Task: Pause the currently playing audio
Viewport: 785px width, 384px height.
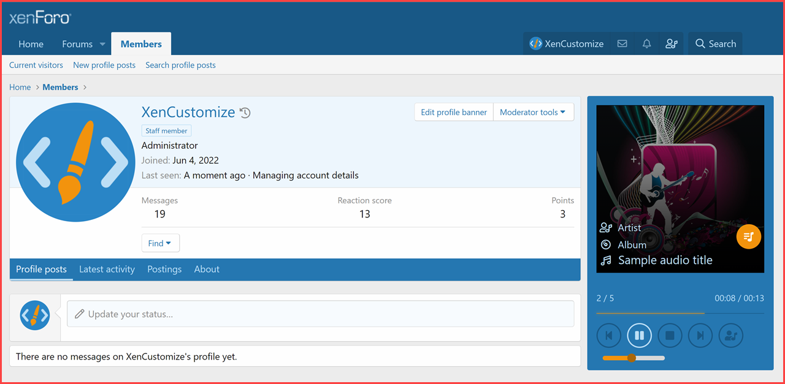Action: point(639,336)
